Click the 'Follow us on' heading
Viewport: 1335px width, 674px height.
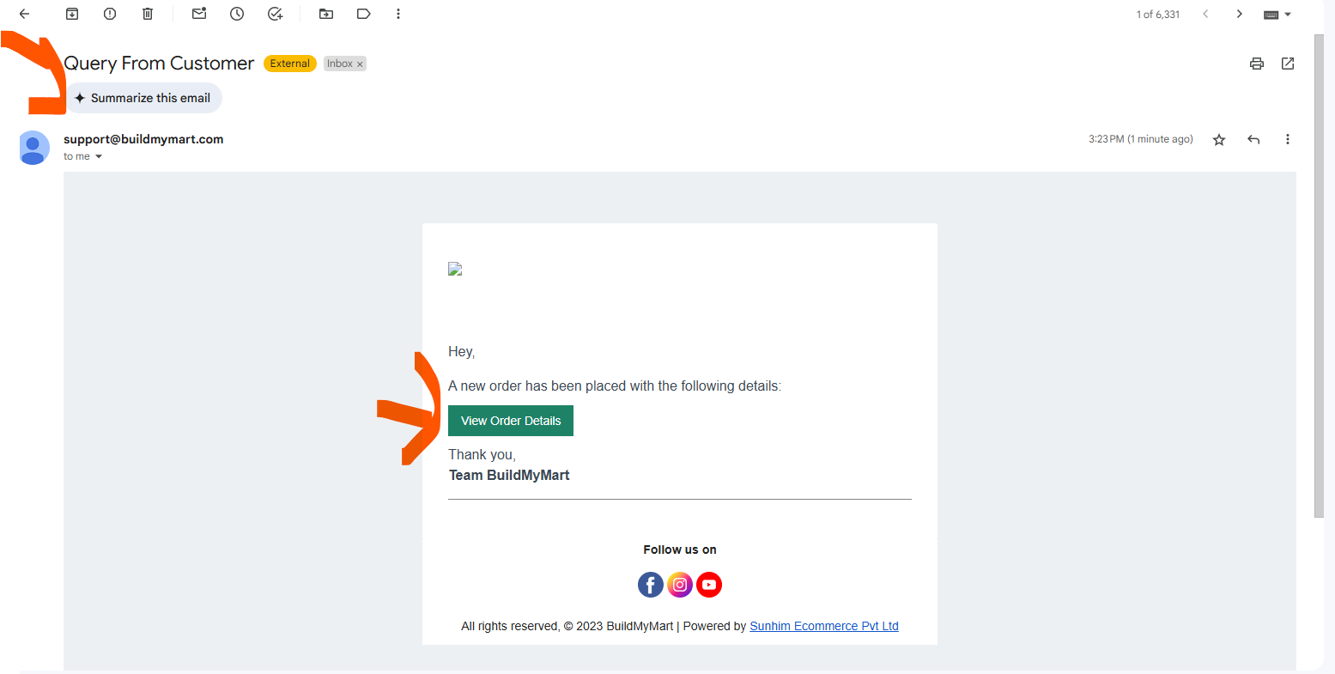(x=680, y=550)
